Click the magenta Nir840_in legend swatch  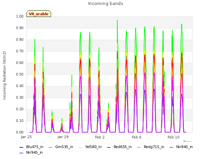[172, 147]
